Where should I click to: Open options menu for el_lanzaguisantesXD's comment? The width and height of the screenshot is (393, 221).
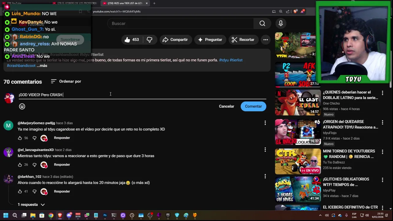[x=265, y=150]
